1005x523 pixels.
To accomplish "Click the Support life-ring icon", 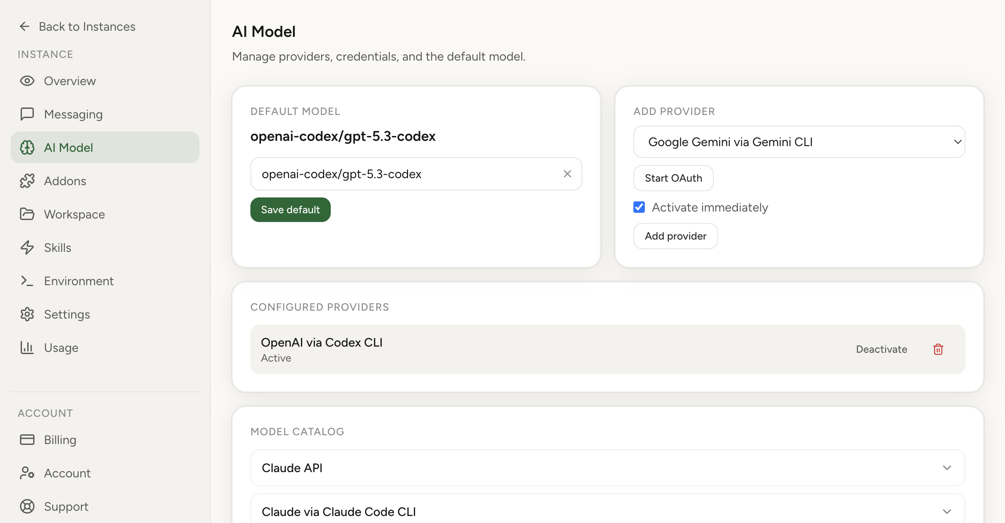I will coord(27,506).
